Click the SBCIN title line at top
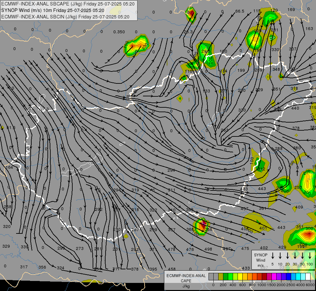 65,17
